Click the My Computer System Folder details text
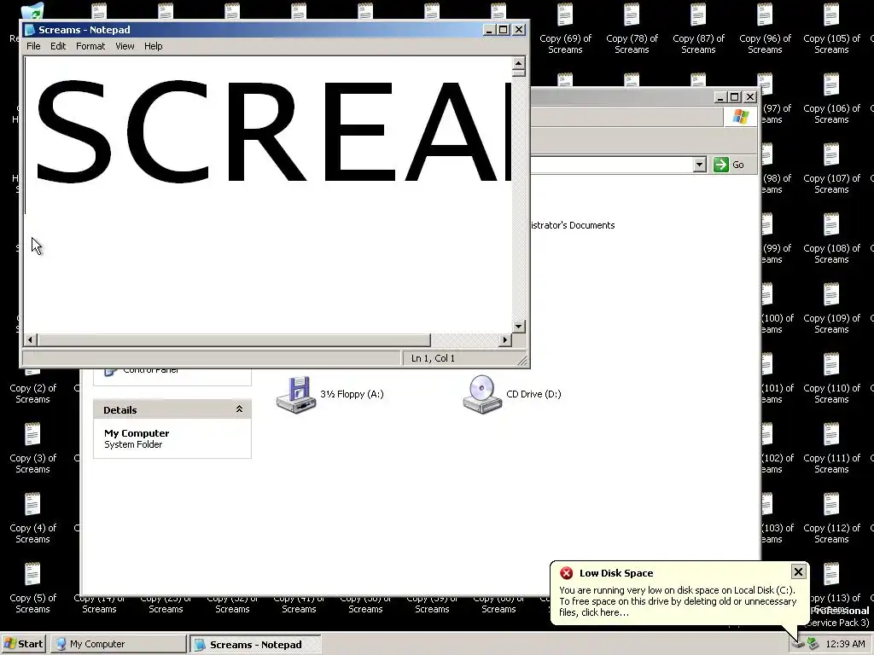The width and height of the screenshot is (874, 655). coord(137,438)
